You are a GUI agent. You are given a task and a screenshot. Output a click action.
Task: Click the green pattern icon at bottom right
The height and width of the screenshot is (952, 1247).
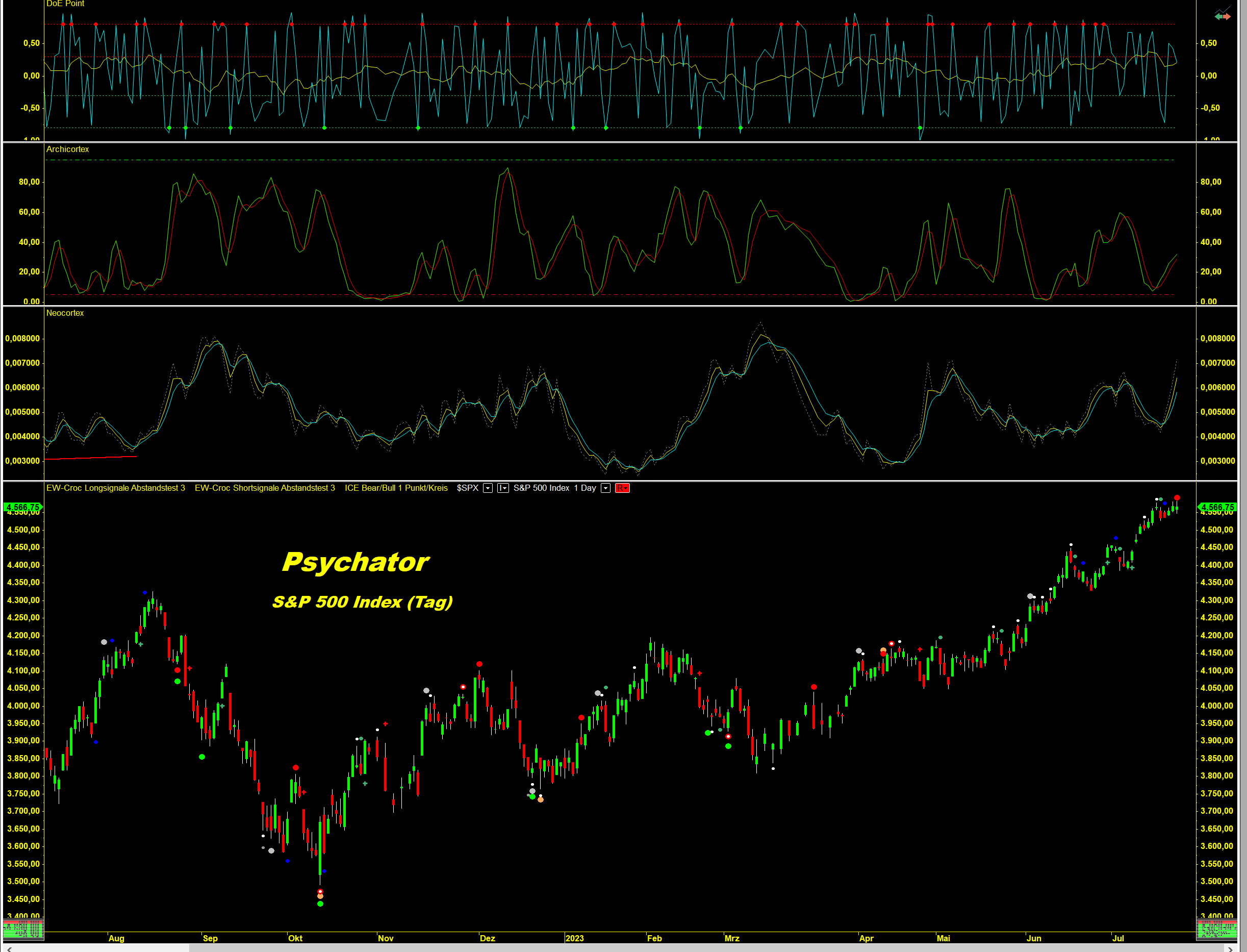1216,930
